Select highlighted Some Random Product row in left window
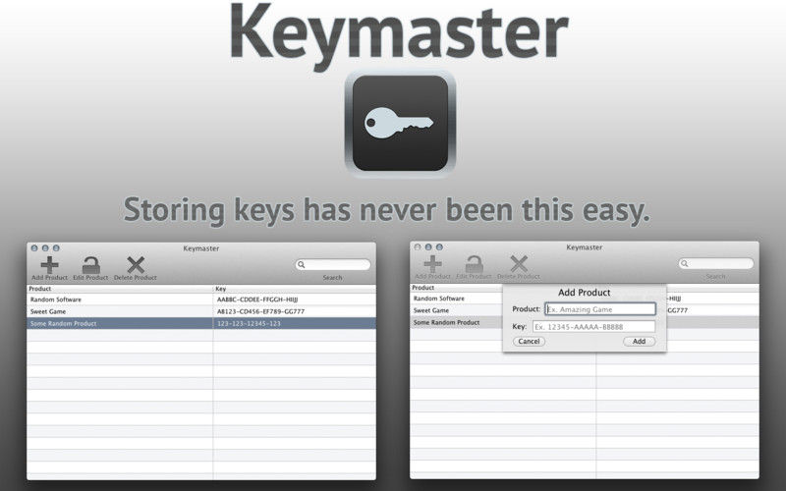Image resolution: width=786 pixels, height=491 pixels. (x=201, y=323)
